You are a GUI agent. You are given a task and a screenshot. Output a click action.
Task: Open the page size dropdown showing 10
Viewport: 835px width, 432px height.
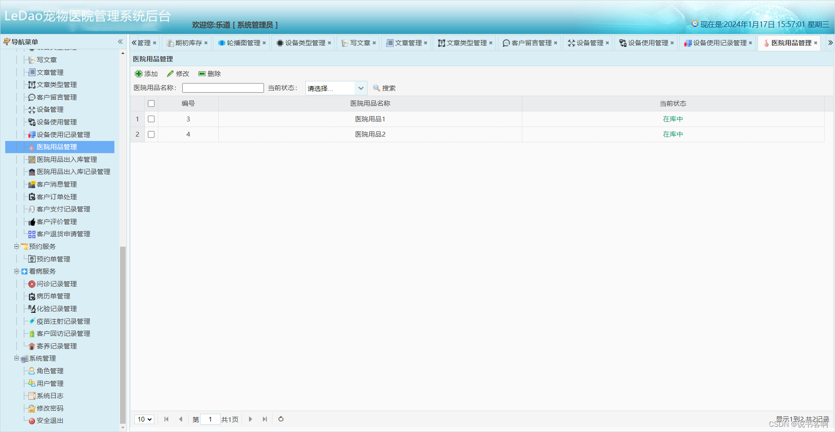click(144, 419)
